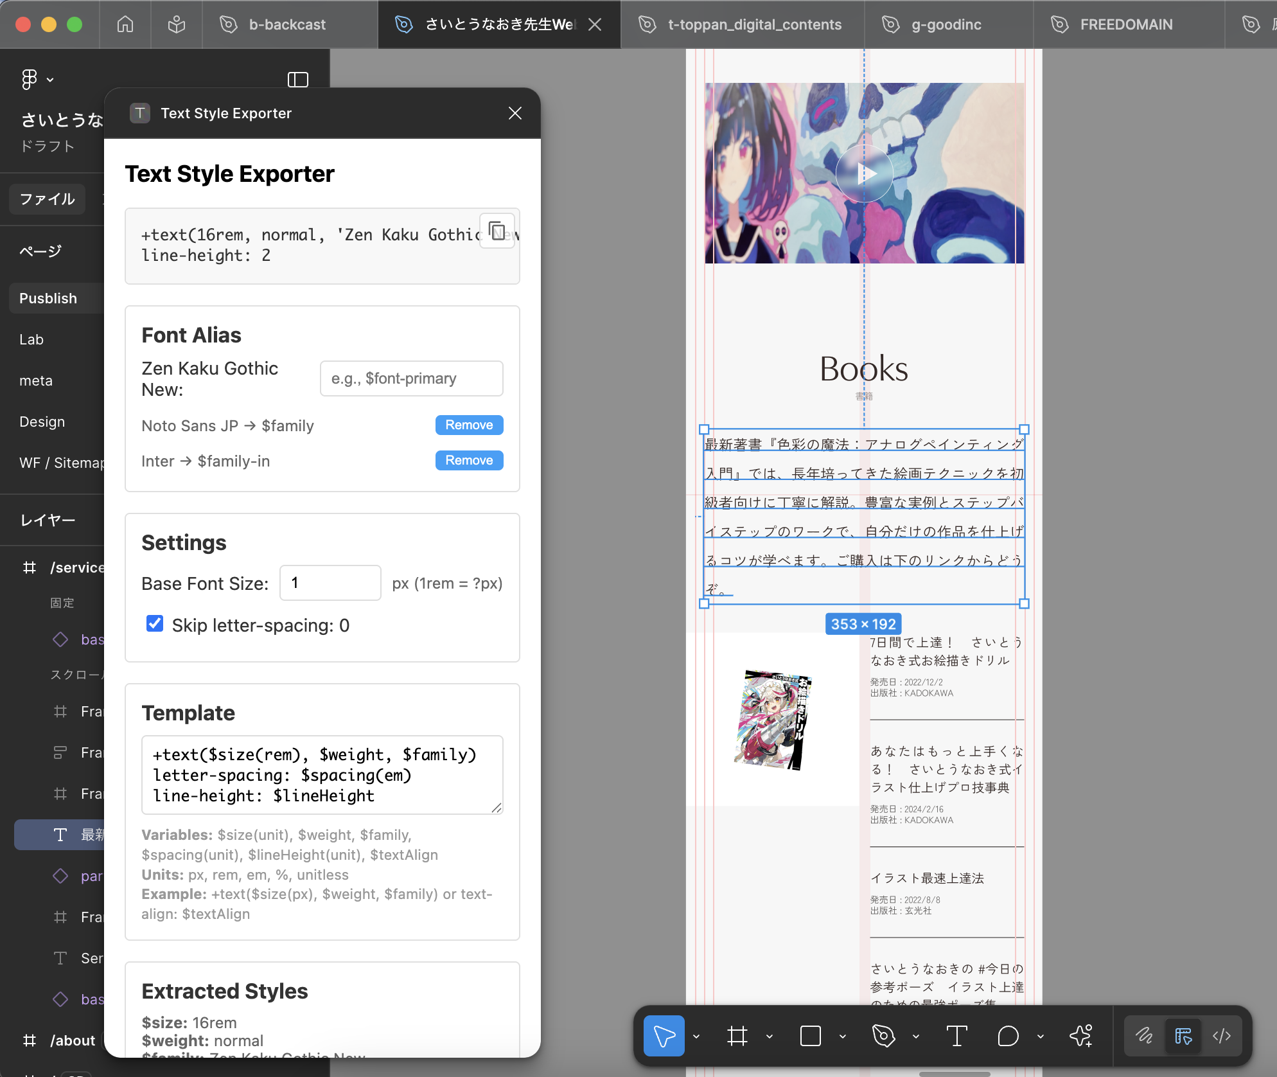Select the Comment tool
Viewport: 1277px width, 1077px height.
(1008, 1035)
